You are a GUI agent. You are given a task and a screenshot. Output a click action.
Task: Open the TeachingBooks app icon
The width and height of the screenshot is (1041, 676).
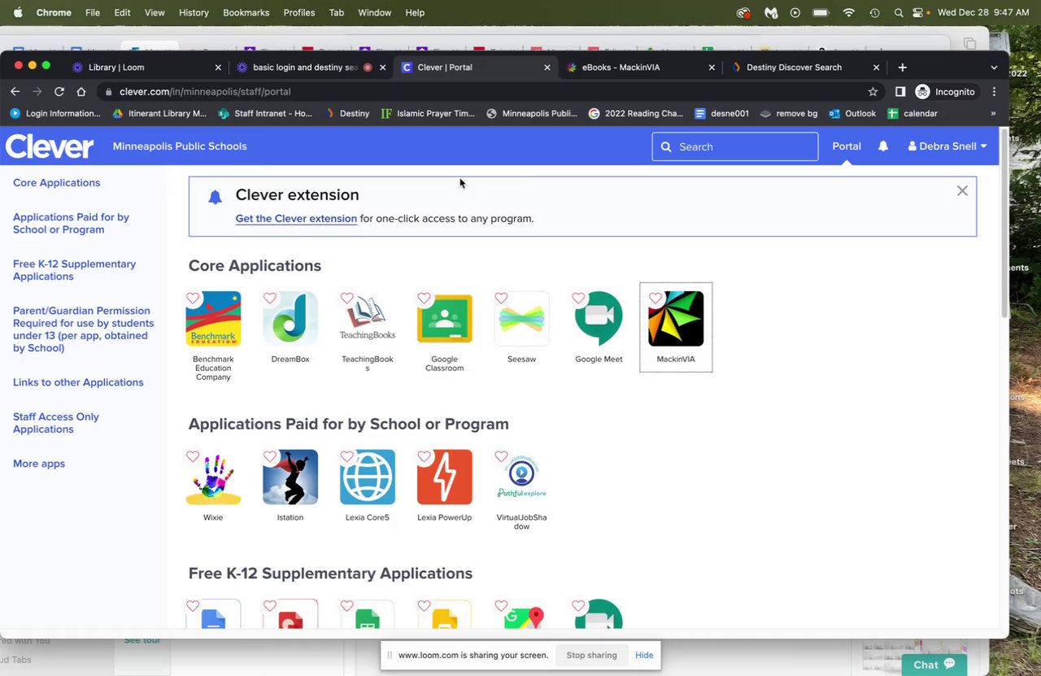point(368,319)
